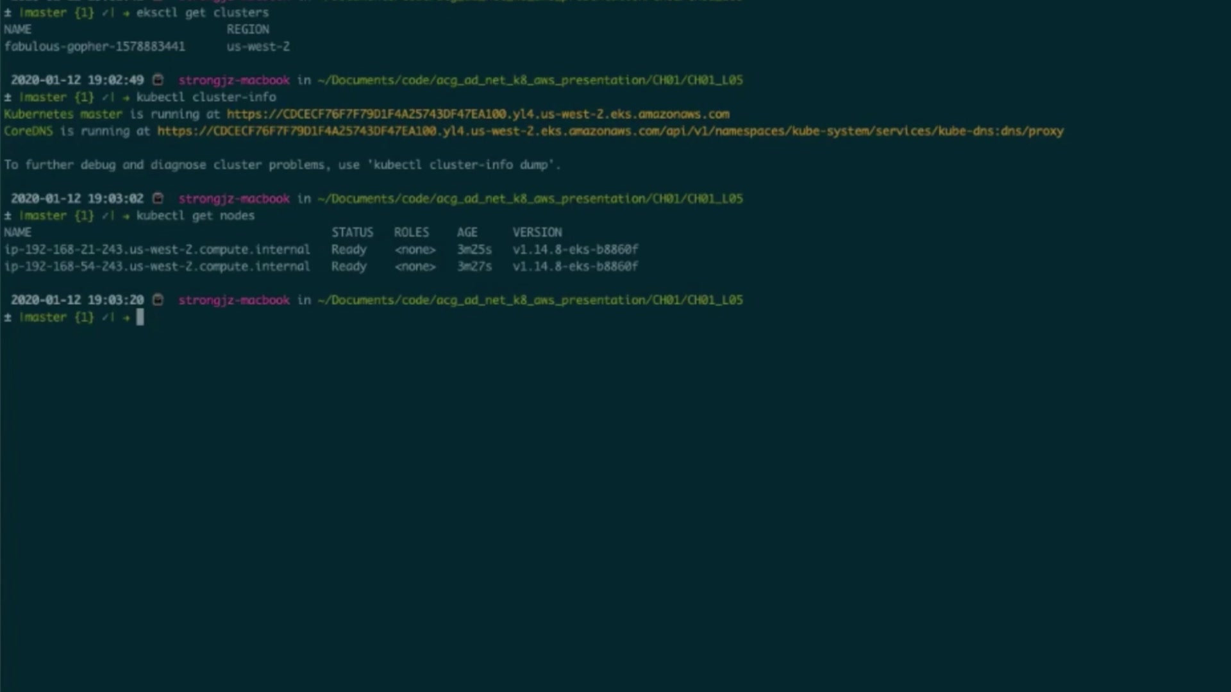This screenshot has height=692, width=1231.
Task: Open the CoreDNS kube-dns proxy URL
Action: tap(610, 131)
